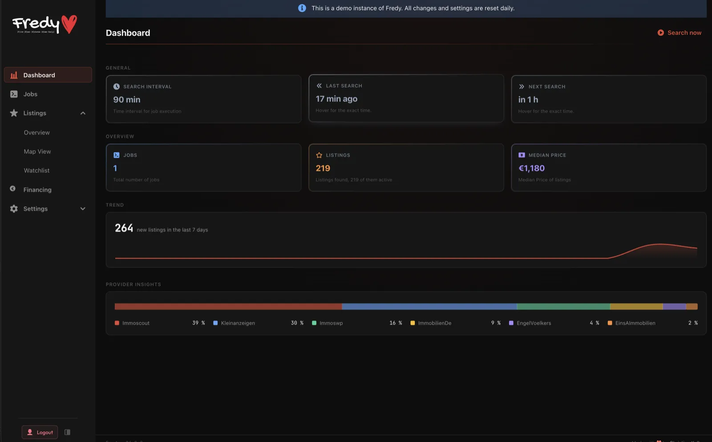Click the Fredy heart logo
Viewport: 712px width, 442px height.
pos(44,24)
